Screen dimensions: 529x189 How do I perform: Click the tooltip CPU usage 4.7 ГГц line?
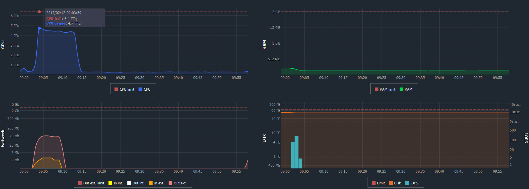pyautogui.click(x=63, y=23)
